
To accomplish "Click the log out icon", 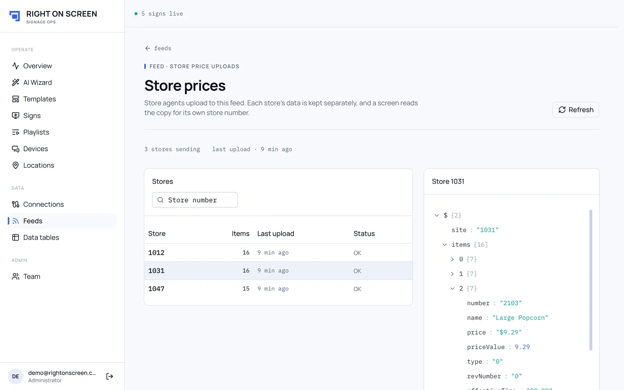I will (x=110, y=376).
